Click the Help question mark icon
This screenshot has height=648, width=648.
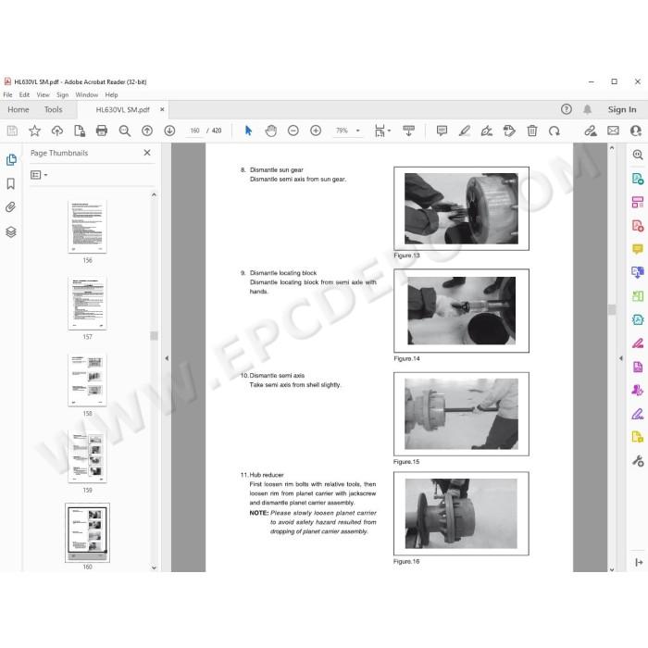tap(567, 109)
